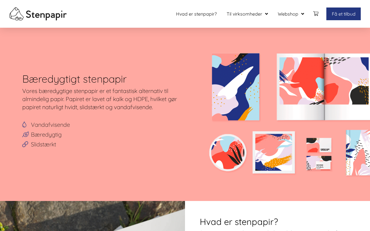Screen dimensions: 370x231
Task: Click the stone photo at bottom left
Action: pyautogui.click(x=92, y=216)
